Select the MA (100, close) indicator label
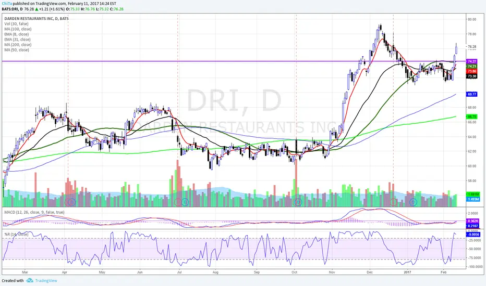The height and width of the screenshot is (286, 486). click(x=18, y=29)
